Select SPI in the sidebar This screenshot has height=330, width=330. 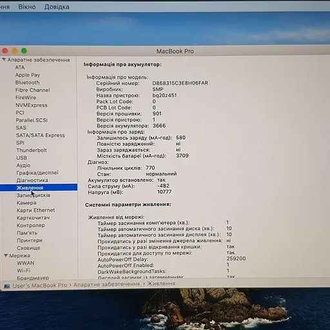pyautogui.click(x=20, y=142)
